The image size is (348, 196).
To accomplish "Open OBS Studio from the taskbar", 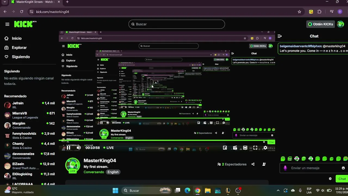I will coord(238,191).
